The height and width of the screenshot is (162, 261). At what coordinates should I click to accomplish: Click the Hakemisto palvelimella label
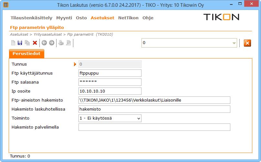click(x=35, y=127)
